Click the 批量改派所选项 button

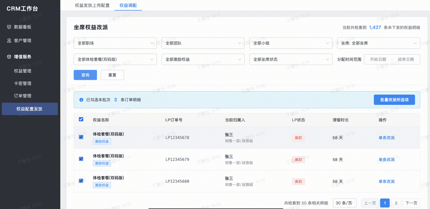pyautogui.click(x=394, y=100)
